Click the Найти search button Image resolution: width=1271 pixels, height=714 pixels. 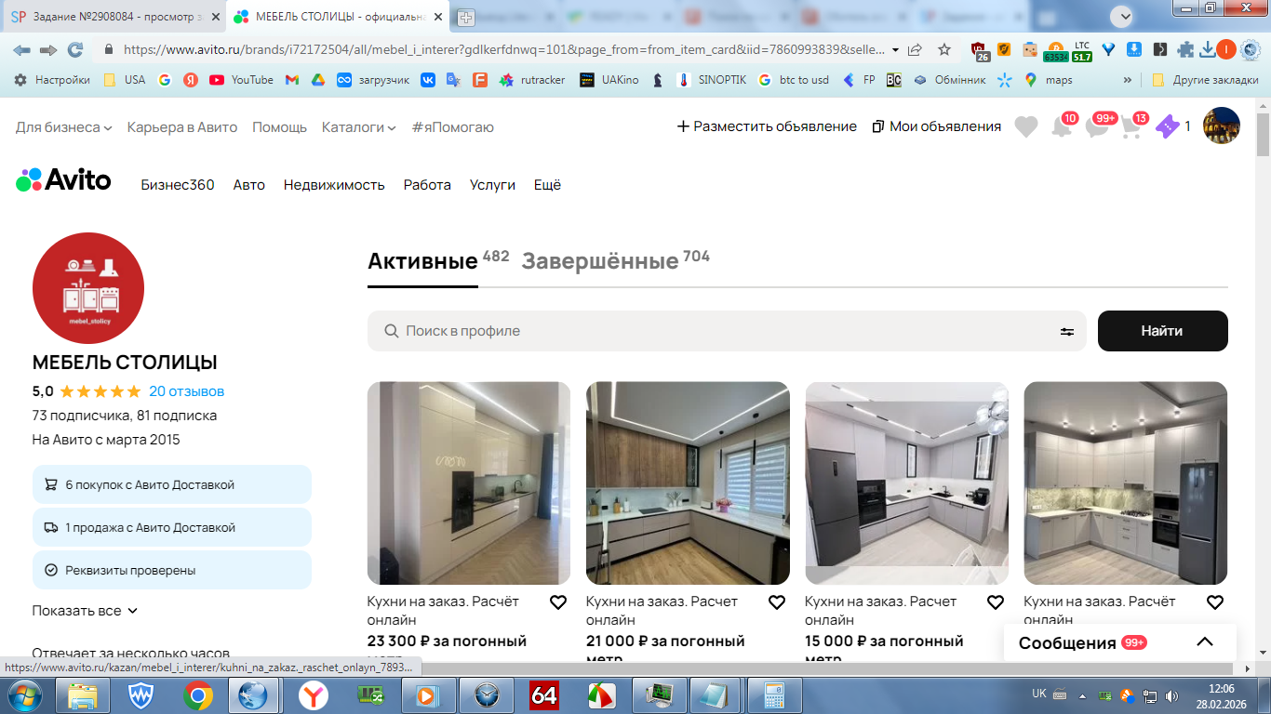(x=1162, y=331)
